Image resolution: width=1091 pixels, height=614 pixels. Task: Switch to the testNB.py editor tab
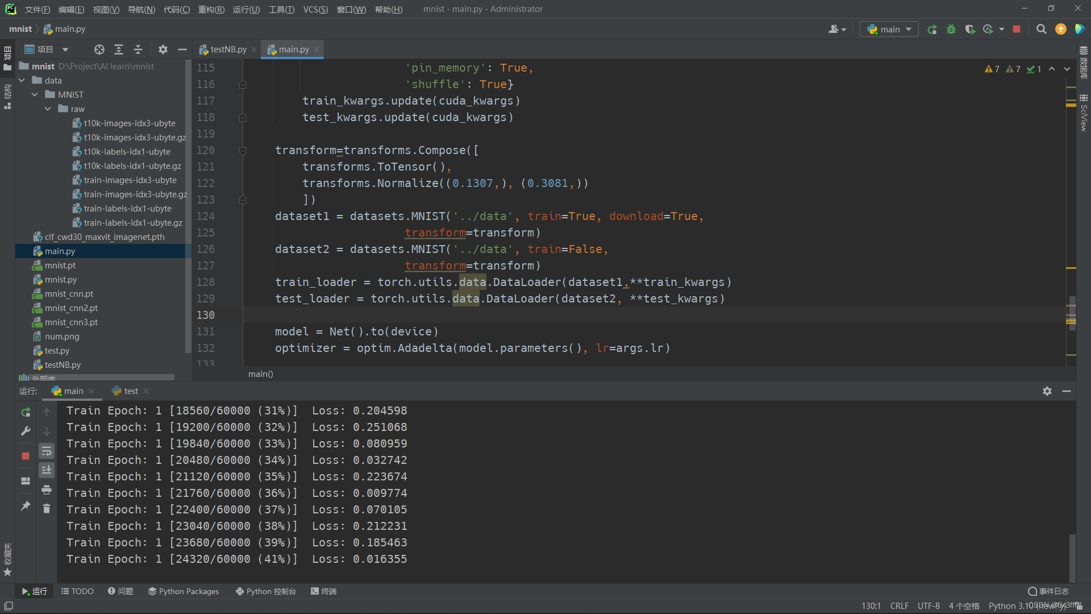pyautogui.click(x=227, y=49)
